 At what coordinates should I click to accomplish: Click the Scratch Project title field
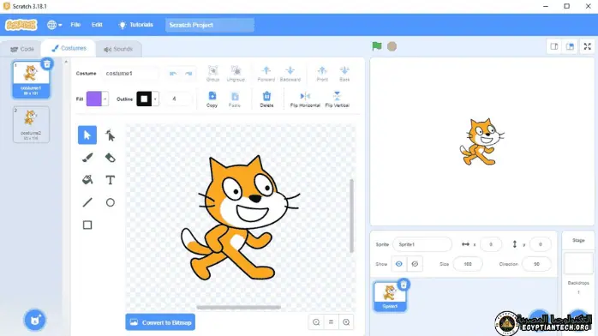pyautogui.click(x=209, y=25)
